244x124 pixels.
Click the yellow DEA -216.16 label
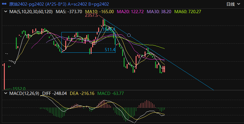coord(82,93)
